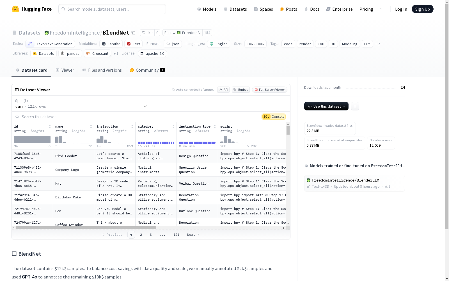
Task: Select the json format tag
Action: point(173,44)
